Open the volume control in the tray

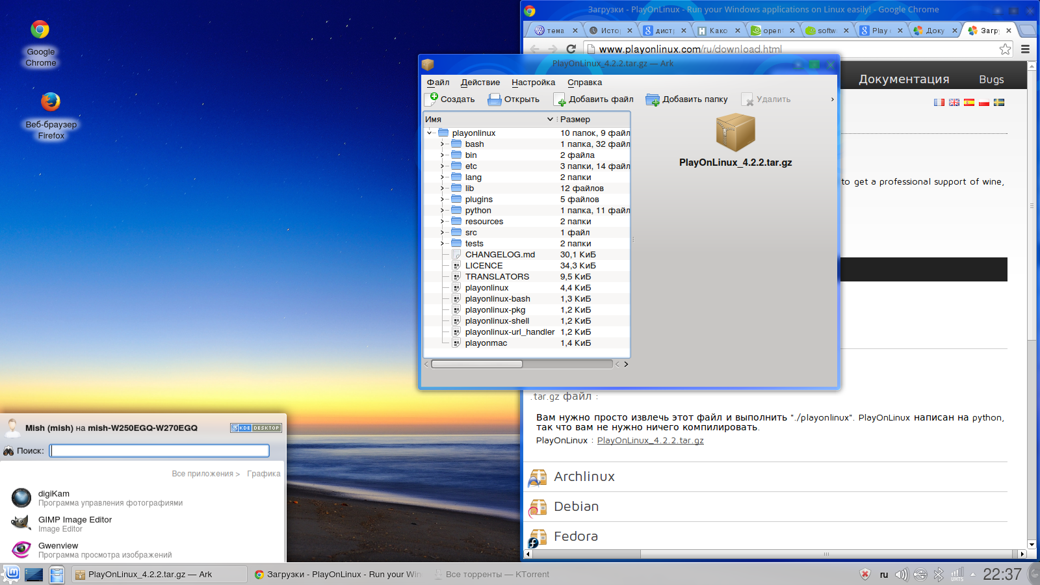(901, 575)
